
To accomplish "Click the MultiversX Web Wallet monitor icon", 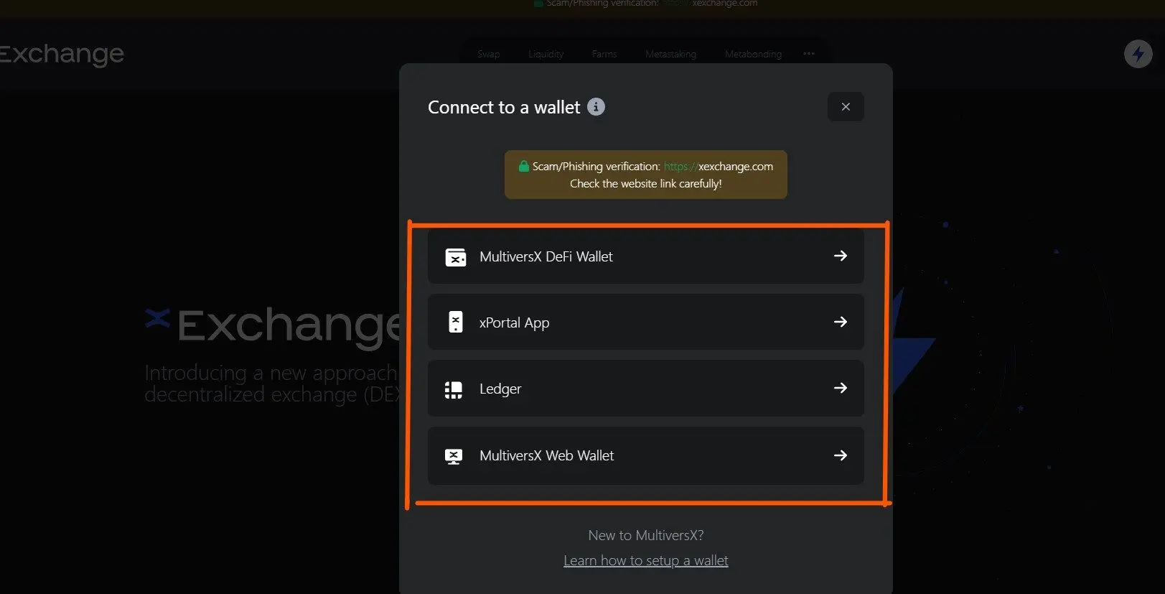I will click(454, 456).
